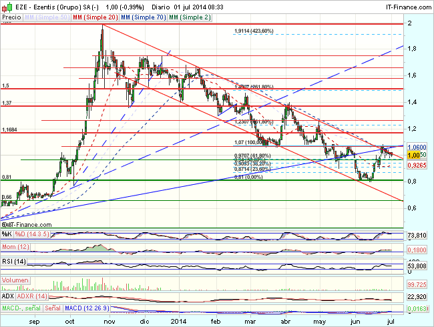The width and height of the screenshot is (434, 327).
Task: Click the candlestick chart icon beside EZE
Action: tap(7, 5)
